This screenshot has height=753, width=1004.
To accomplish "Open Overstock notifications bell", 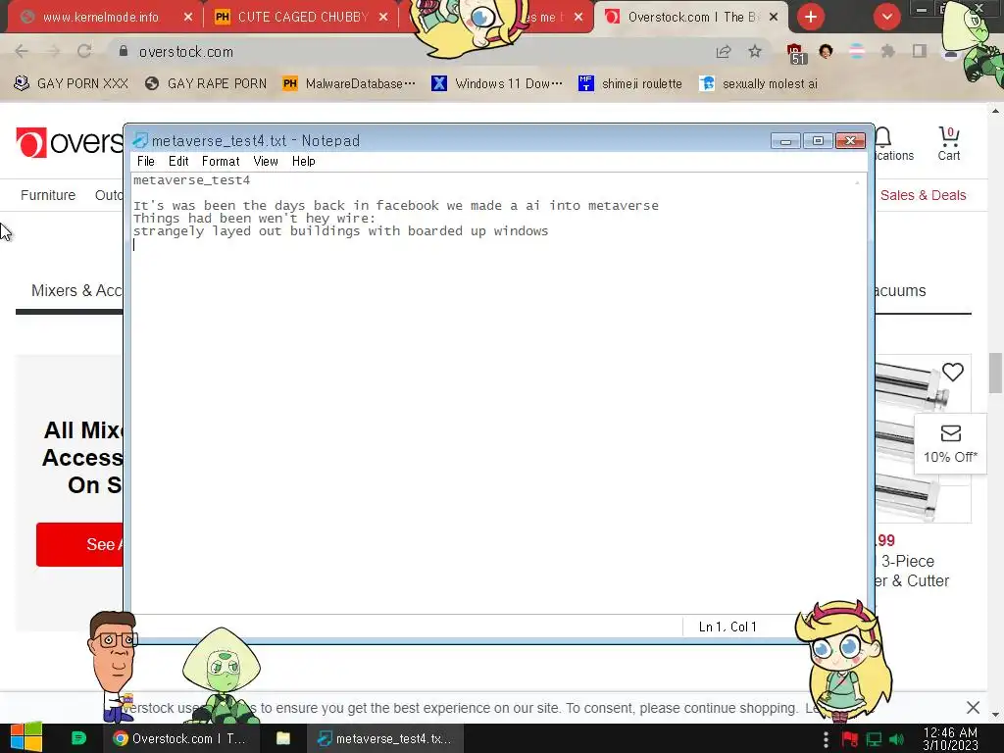I will [x=883, y=137].
